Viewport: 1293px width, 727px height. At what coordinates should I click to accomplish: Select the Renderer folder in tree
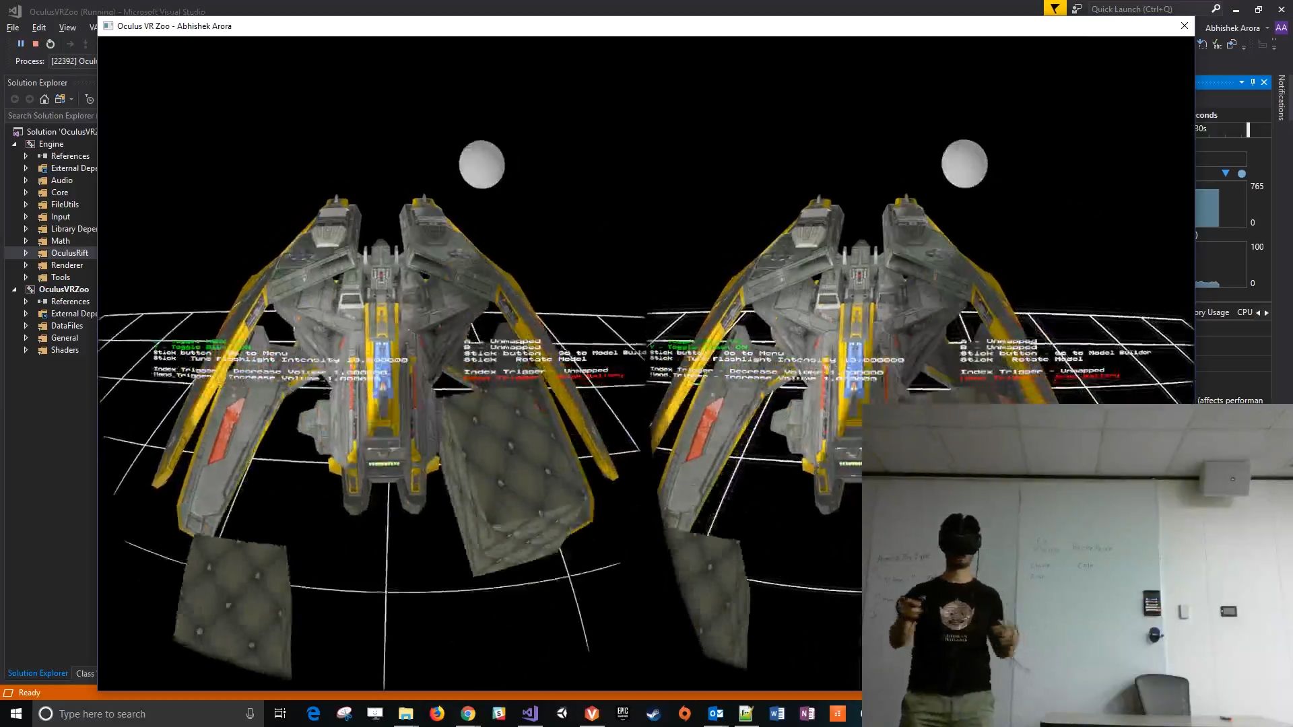pyautogui.click(x=67, y=265)
